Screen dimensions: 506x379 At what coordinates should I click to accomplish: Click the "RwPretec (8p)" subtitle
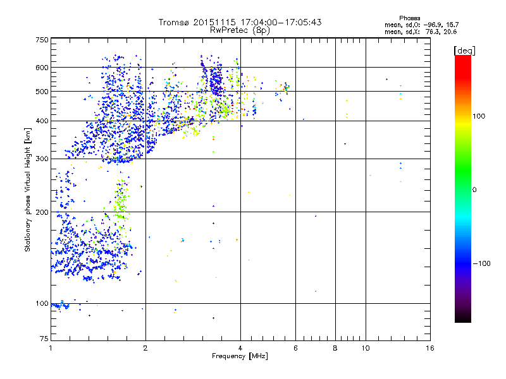point(240,30)
